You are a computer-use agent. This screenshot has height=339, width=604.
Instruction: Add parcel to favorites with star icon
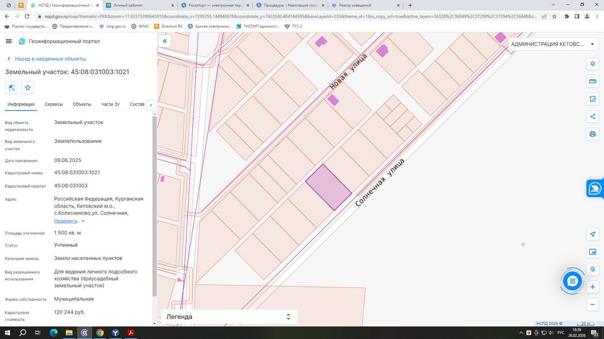28,88
